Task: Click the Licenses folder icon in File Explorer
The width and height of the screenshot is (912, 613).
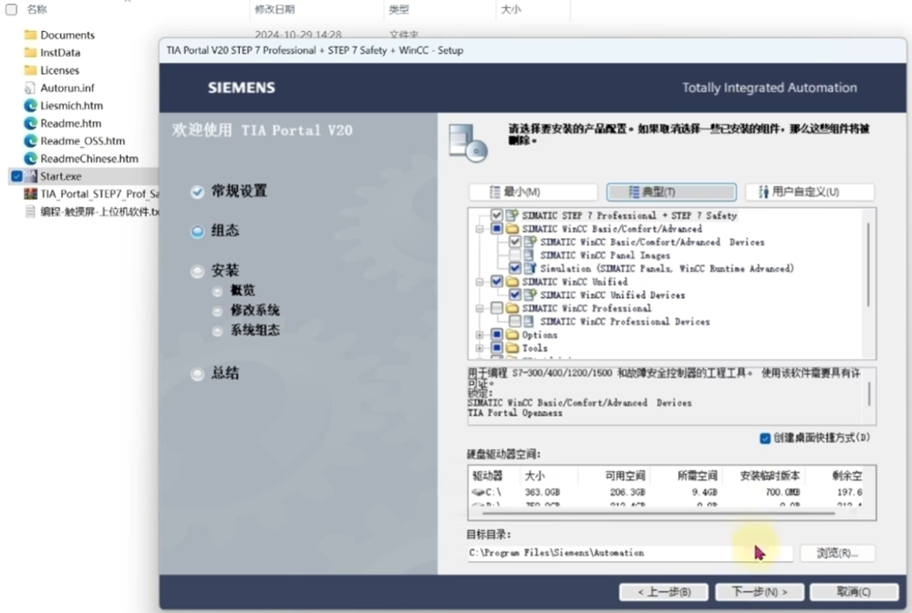Action: point(30,70)
